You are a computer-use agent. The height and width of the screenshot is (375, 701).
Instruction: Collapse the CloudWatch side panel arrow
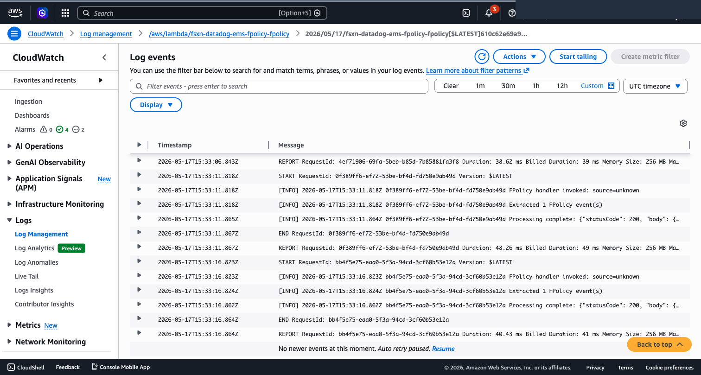pos(104,57)
